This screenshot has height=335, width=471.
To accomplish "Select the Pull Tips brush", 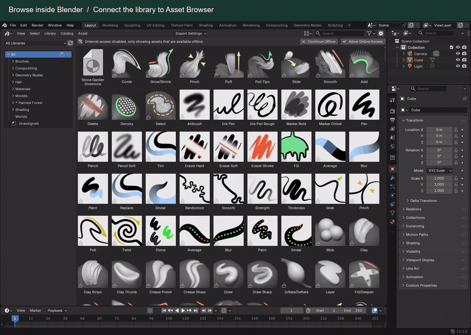I will coord(262,66).
